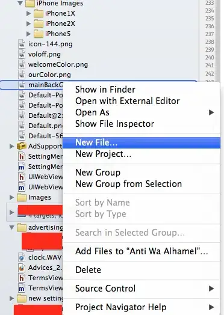Select the SettingMenu header file icon
Image resolution: width=224 pixels, height=315 pixels.
coord(22,156)
